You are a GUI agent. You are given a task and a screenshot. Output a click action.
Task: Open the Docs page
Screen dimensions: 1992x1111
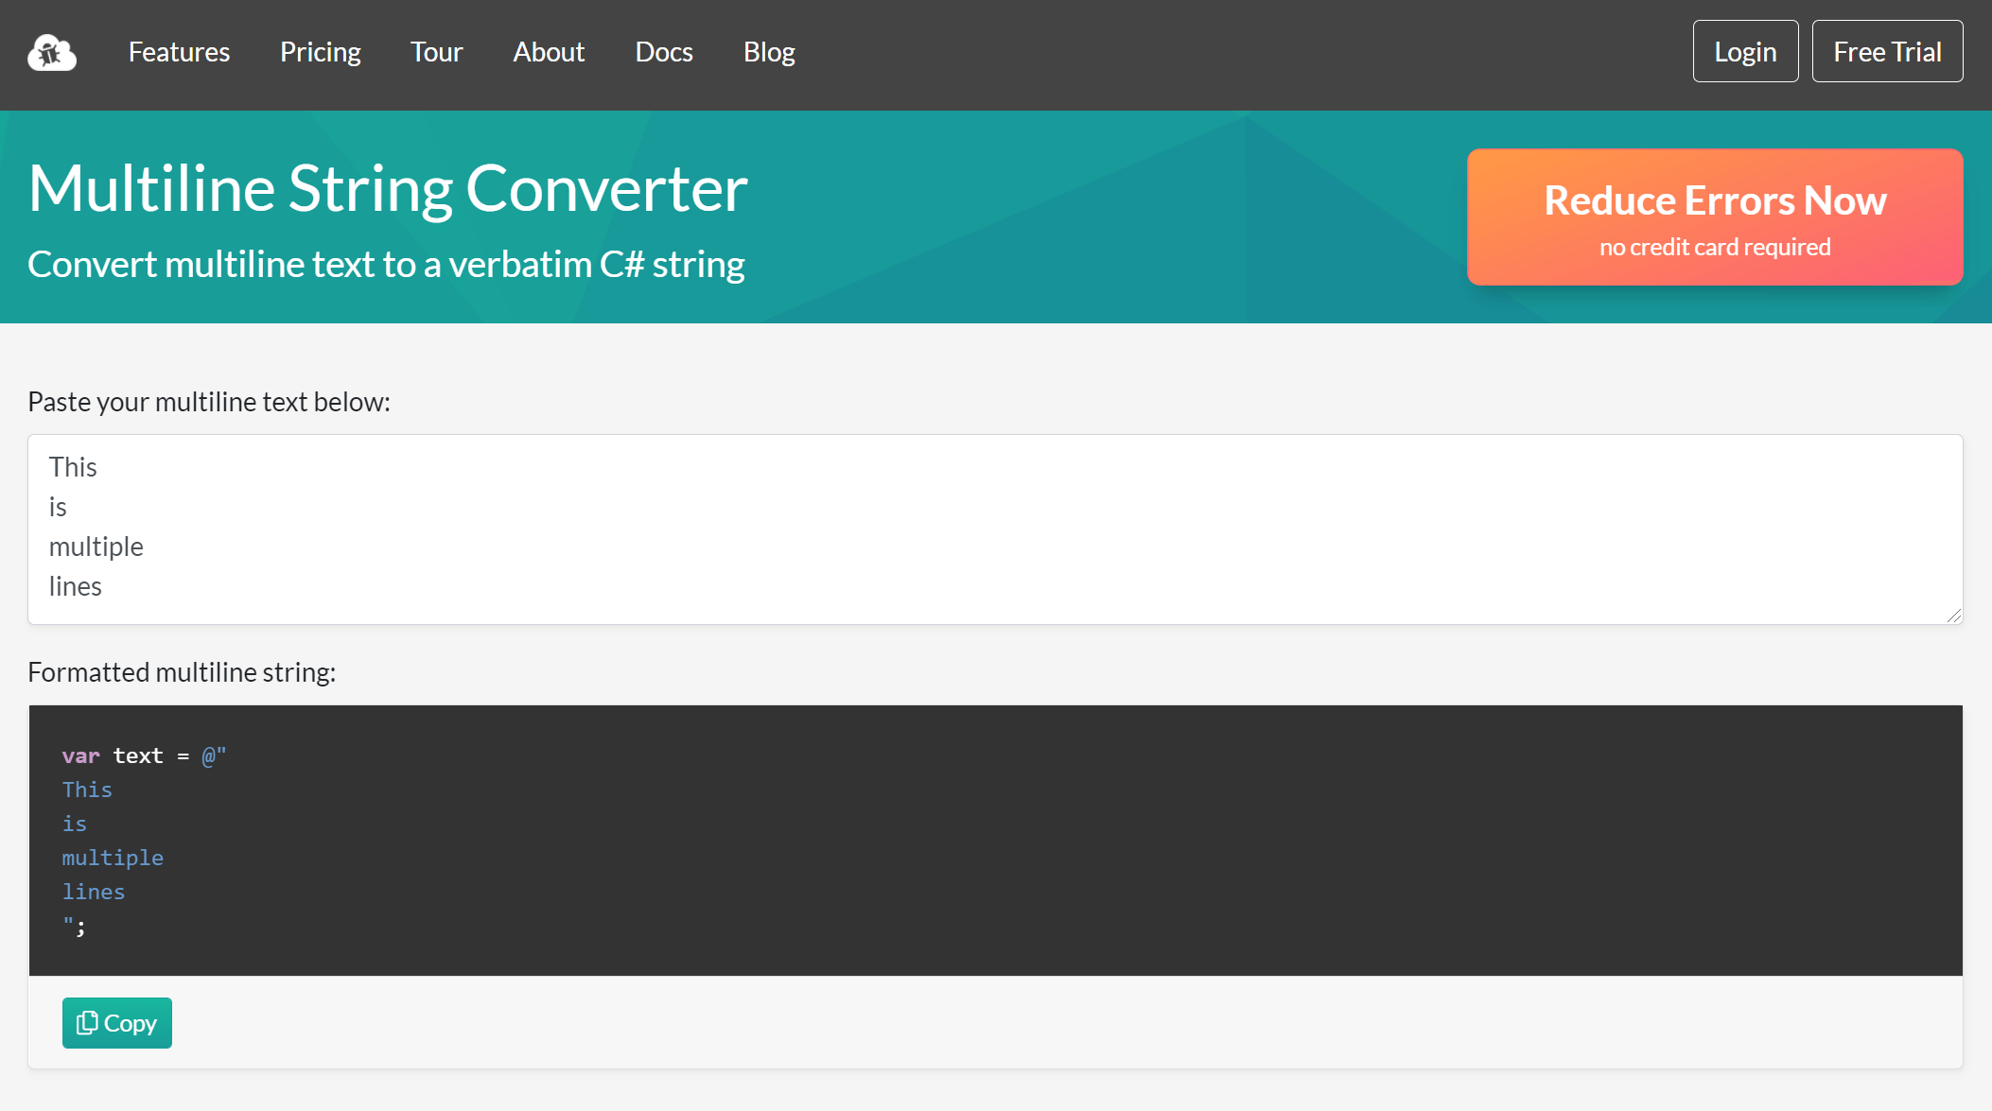pos(664,53)
